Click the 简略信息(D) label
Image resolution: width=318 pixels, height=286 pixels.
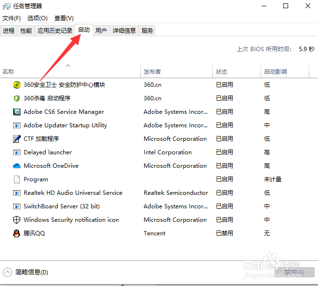click(32, 272)
